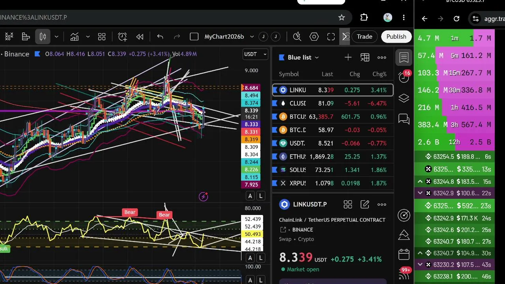Image resolution: width=505 pixels, height=284 pixels.
Task: Open the HLC bars style icon
Action: (26, 37)
